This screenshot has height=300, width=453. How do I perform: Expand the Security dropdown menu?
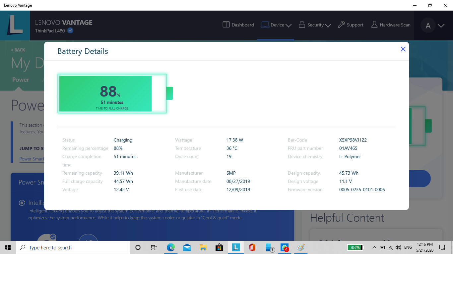point(315,25)
